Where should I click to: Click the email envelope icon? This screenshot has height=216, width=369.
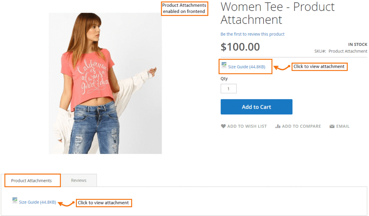pyautogui.click(x=332, y=126)
